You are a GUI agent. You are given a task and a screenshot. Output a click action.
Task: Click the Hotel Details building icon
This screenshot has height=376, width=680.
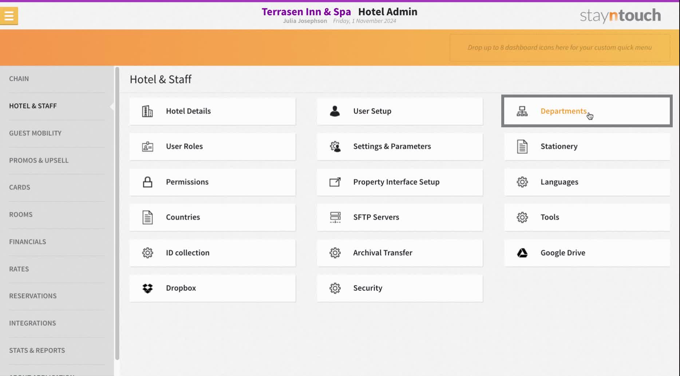tap(147, 111)
